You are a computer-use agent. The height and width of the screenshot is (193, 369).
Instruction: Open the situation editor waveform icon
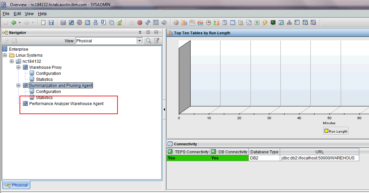click(87, 22)
